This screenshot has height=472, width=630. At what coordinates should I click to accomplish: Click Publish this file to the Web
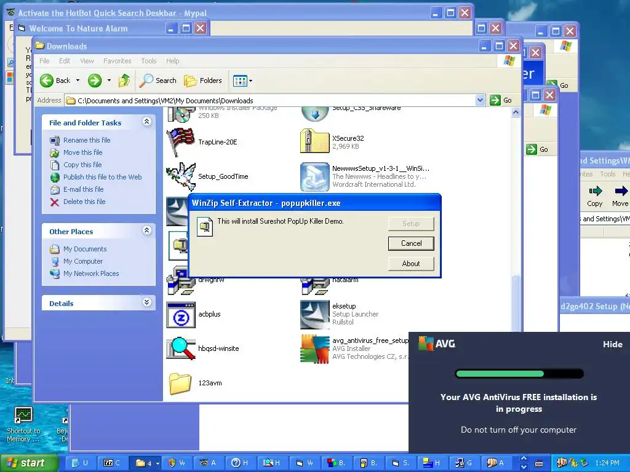coord(103,177)
